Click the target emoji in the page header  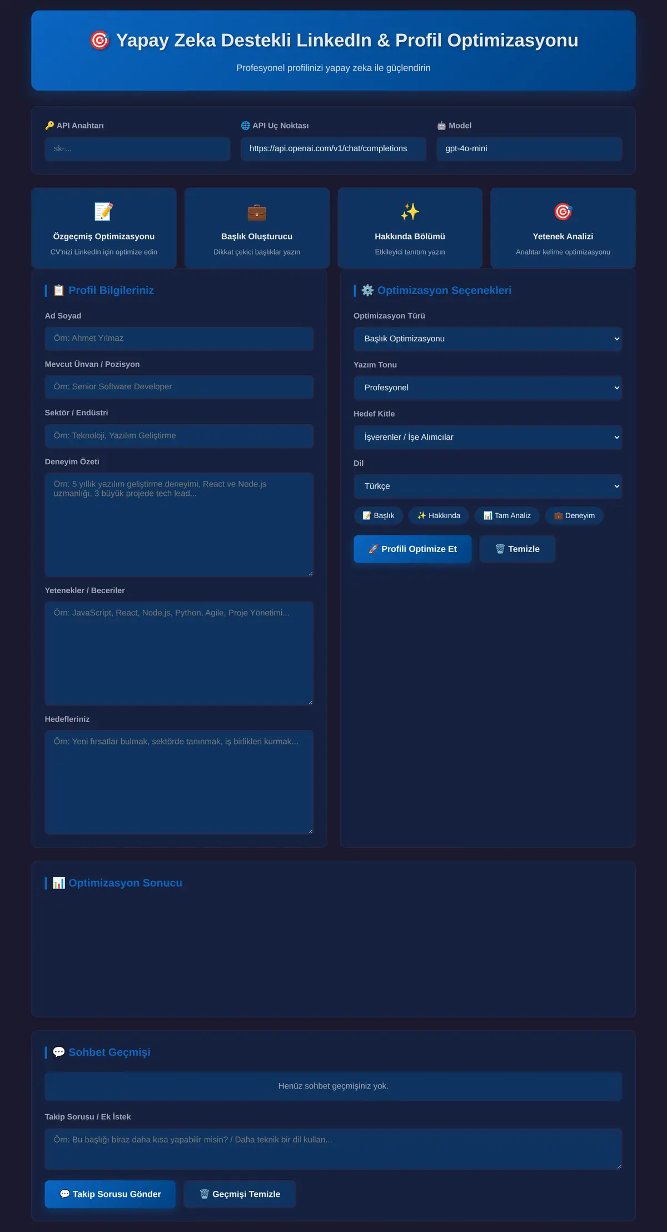click(99, 41)
